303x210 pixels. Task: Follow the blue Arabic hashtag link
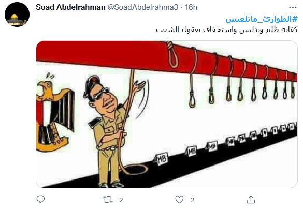point(262,19)
